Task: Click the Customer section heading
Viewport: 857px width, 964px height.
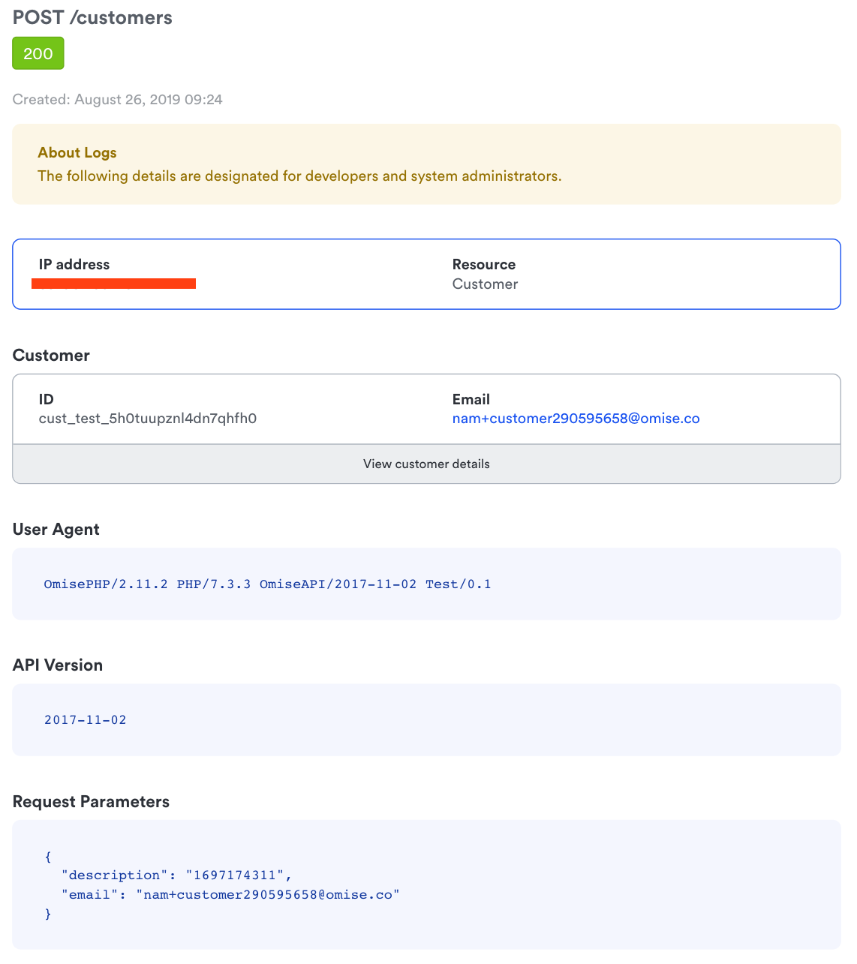Action: tap(51, 356)
